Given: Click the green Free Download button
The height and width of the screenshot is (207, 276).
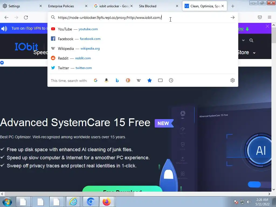Looking at the screenshot, I should coord(122,189).
